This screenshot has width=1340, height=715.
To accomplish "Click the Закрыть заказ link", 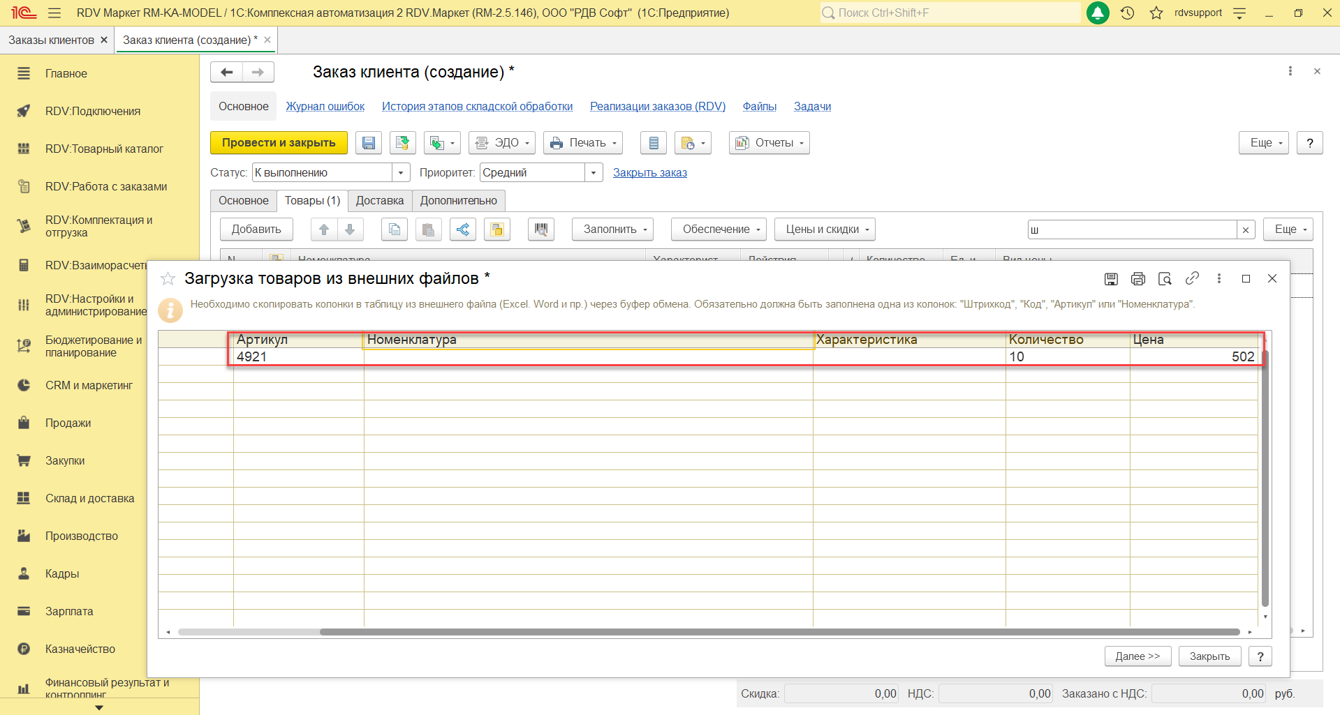I will coord(649,173).
